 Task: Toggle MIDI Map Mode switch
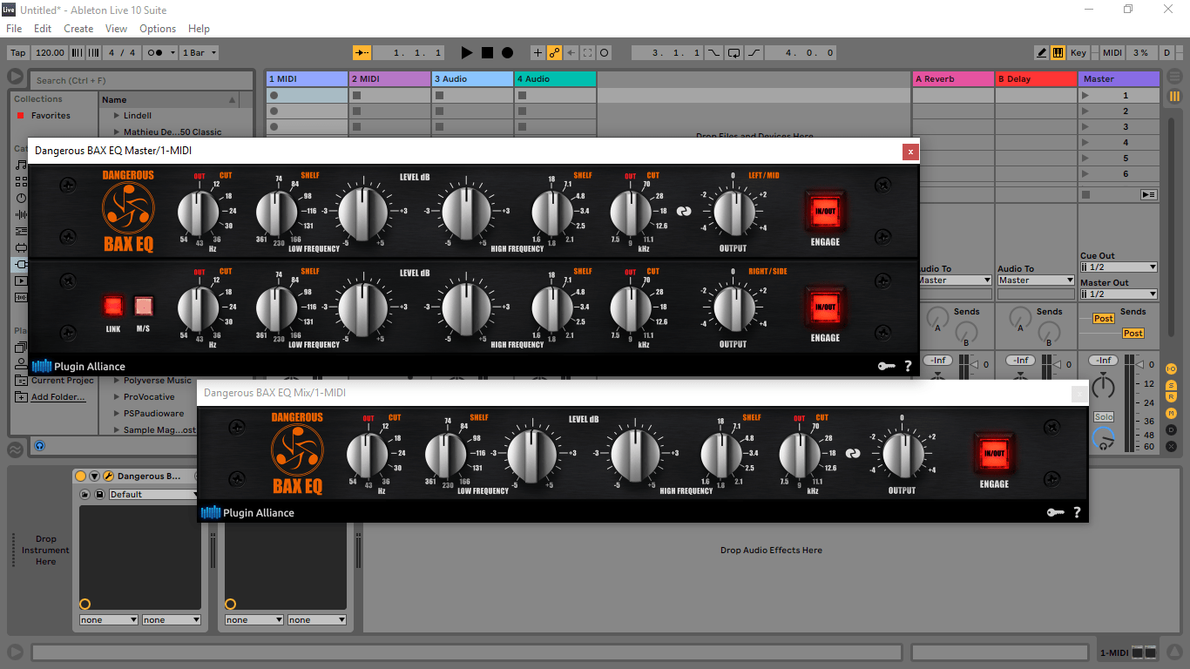(x=1112, y=53)
